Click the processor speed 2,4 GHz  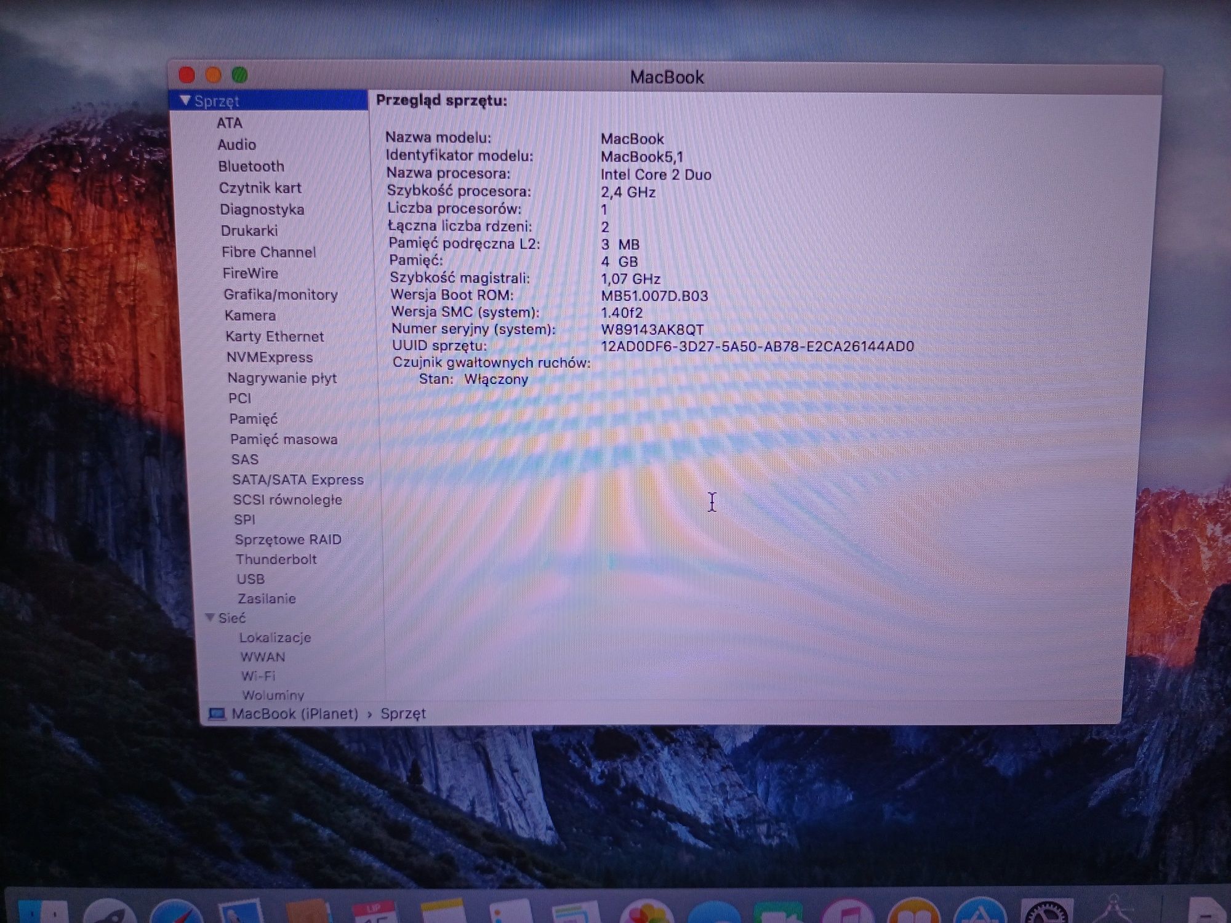click(628, 192)
